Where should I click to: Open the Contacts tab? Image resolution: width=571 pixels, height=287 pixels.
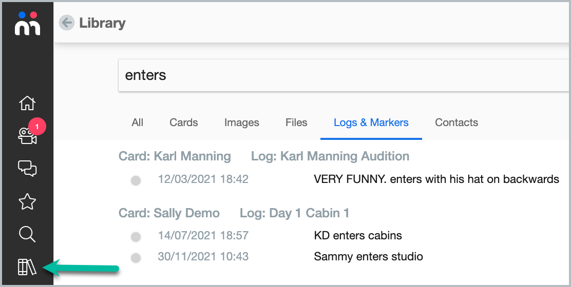coord(456,122)
